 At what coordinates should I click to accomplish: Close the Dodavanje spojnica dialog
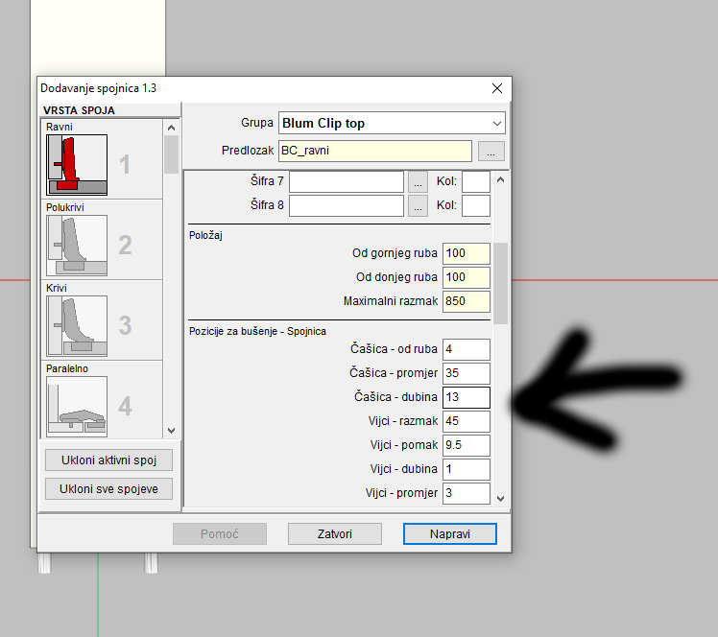497,88
